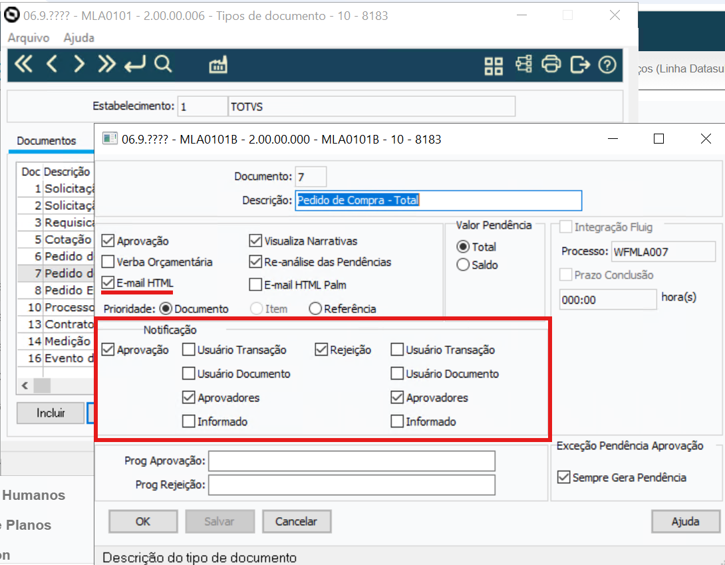Screen dimensions: 725x565
Task: Check Informado under Rejeição notification
Action: [x=397, y=421]
